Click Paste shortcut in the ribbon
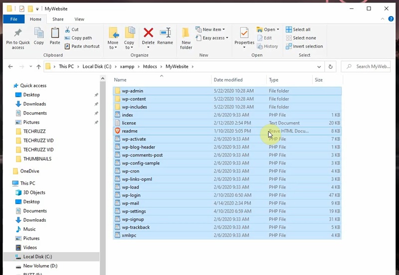The width and height of the screenshot is (399, 275). click(x=82, y=46)
